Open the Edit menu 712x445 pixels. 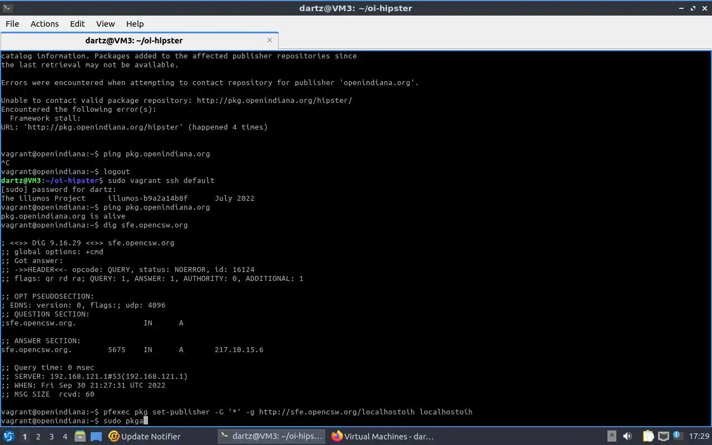(x=77, y=24)
